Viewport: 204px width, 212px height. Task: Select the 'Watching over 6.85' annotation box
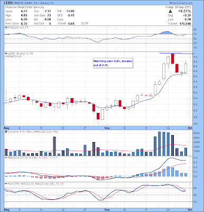point(113,63)
